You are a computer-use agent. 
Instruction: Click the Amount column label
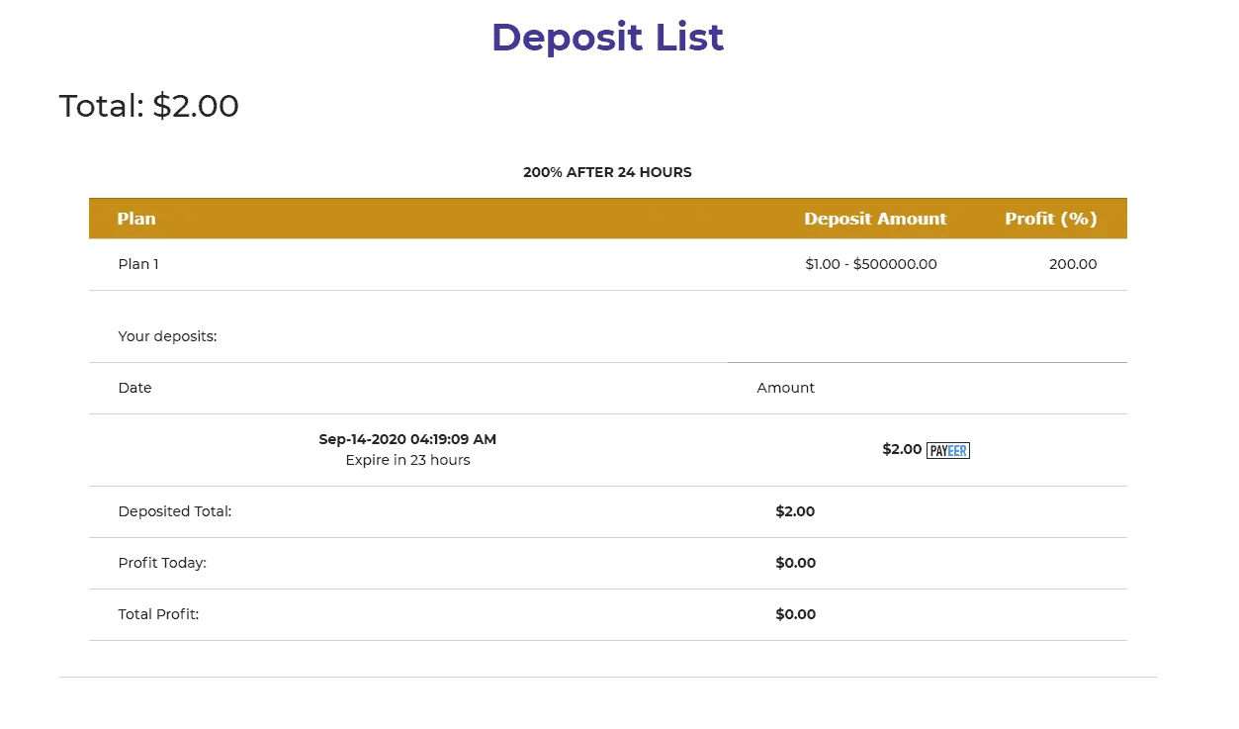(x=786, y=388)
